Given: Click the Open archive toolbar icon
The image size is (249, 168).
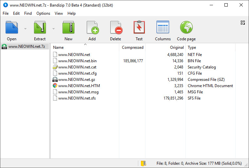Looking at the screenshot, I should (11, 27).
